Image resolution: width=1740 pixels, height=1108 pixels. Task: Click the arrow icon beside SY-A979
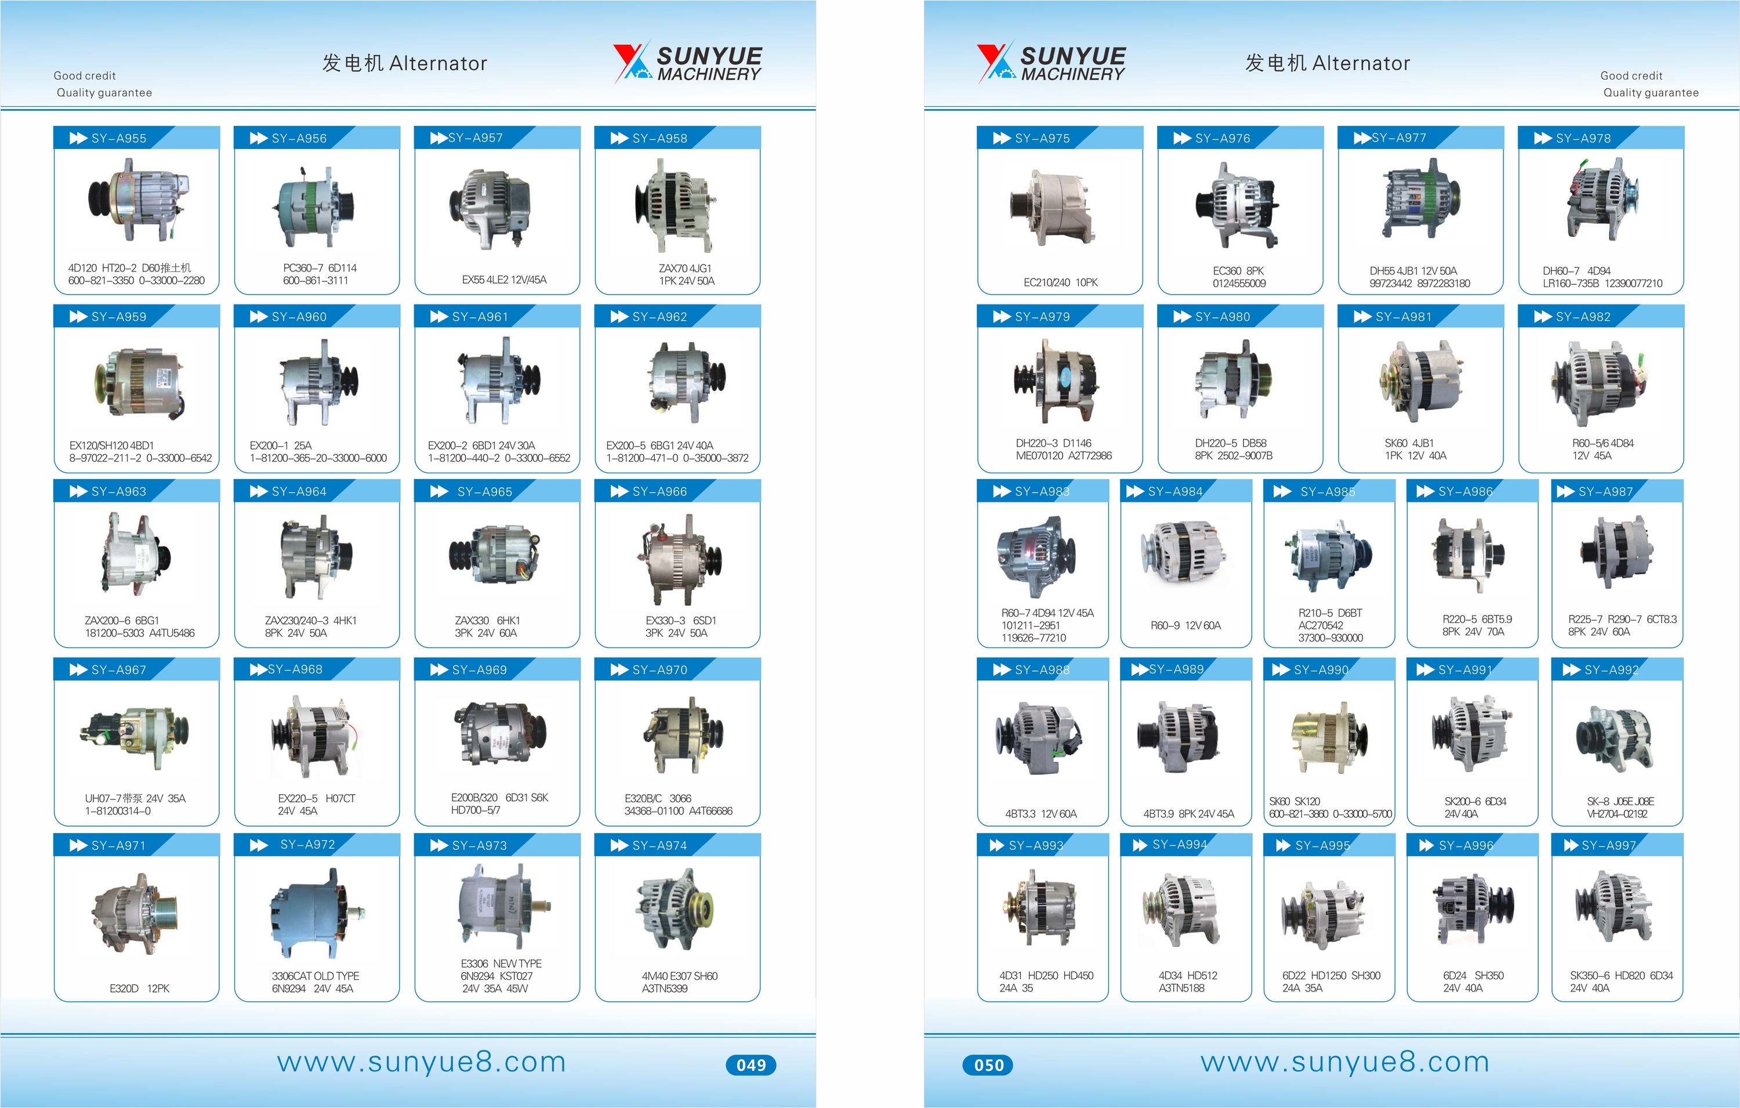(1002, 317)
